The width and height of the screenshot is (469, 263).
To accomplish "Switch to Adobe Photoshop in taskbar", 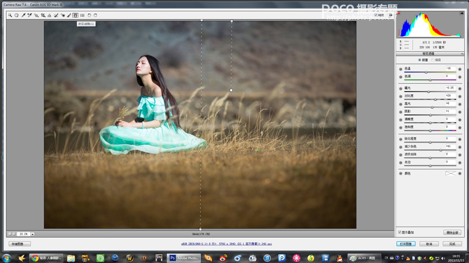I will click(184, 257).
